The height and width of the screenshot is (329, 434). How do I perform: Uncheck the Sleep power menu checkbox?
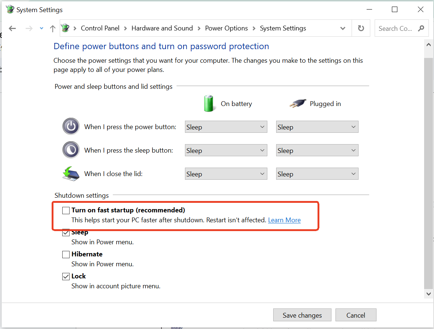[66, 233]
